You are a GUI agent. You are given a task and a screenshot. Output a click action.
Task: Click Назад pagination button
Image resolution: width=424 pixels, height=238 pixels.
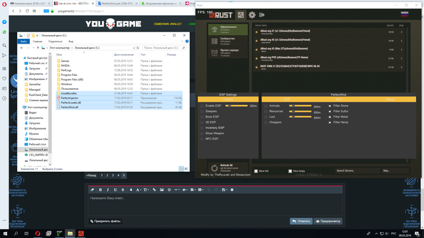(x=91, y=175)
